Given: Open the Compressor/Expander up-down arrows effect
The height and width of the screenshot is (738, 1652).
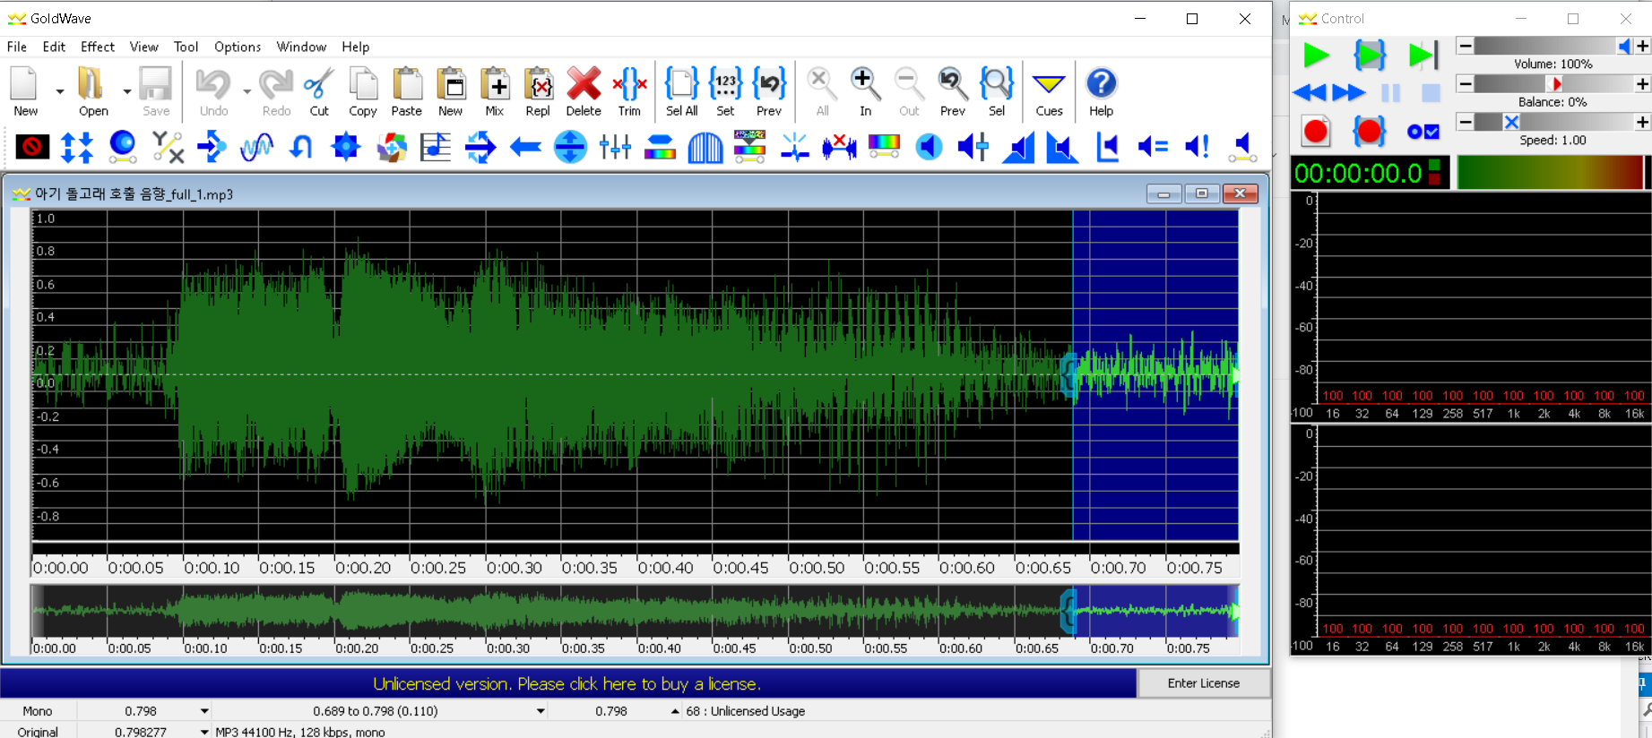Looking at the screenshot, I should click(77, 146).
